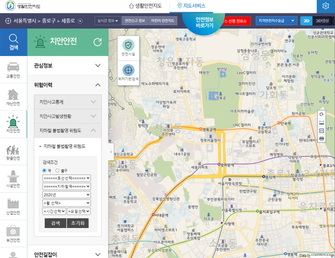335x258 pixels.
Task: Select 재난안전 house icon in sidebar
Action: [x=13, y=97]
